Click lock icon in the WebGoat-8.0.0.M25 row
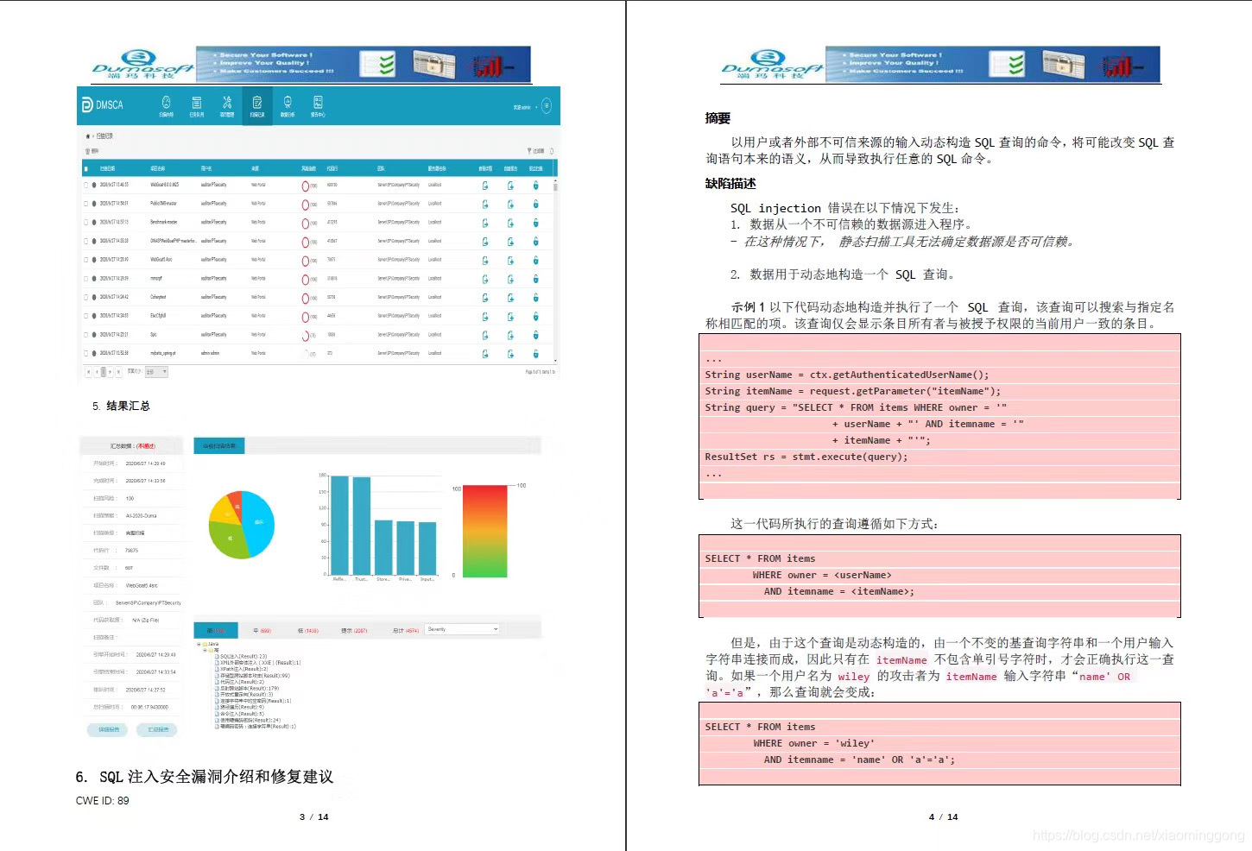The height and width of the screenshot is (851, 1252). coord(535,186)
